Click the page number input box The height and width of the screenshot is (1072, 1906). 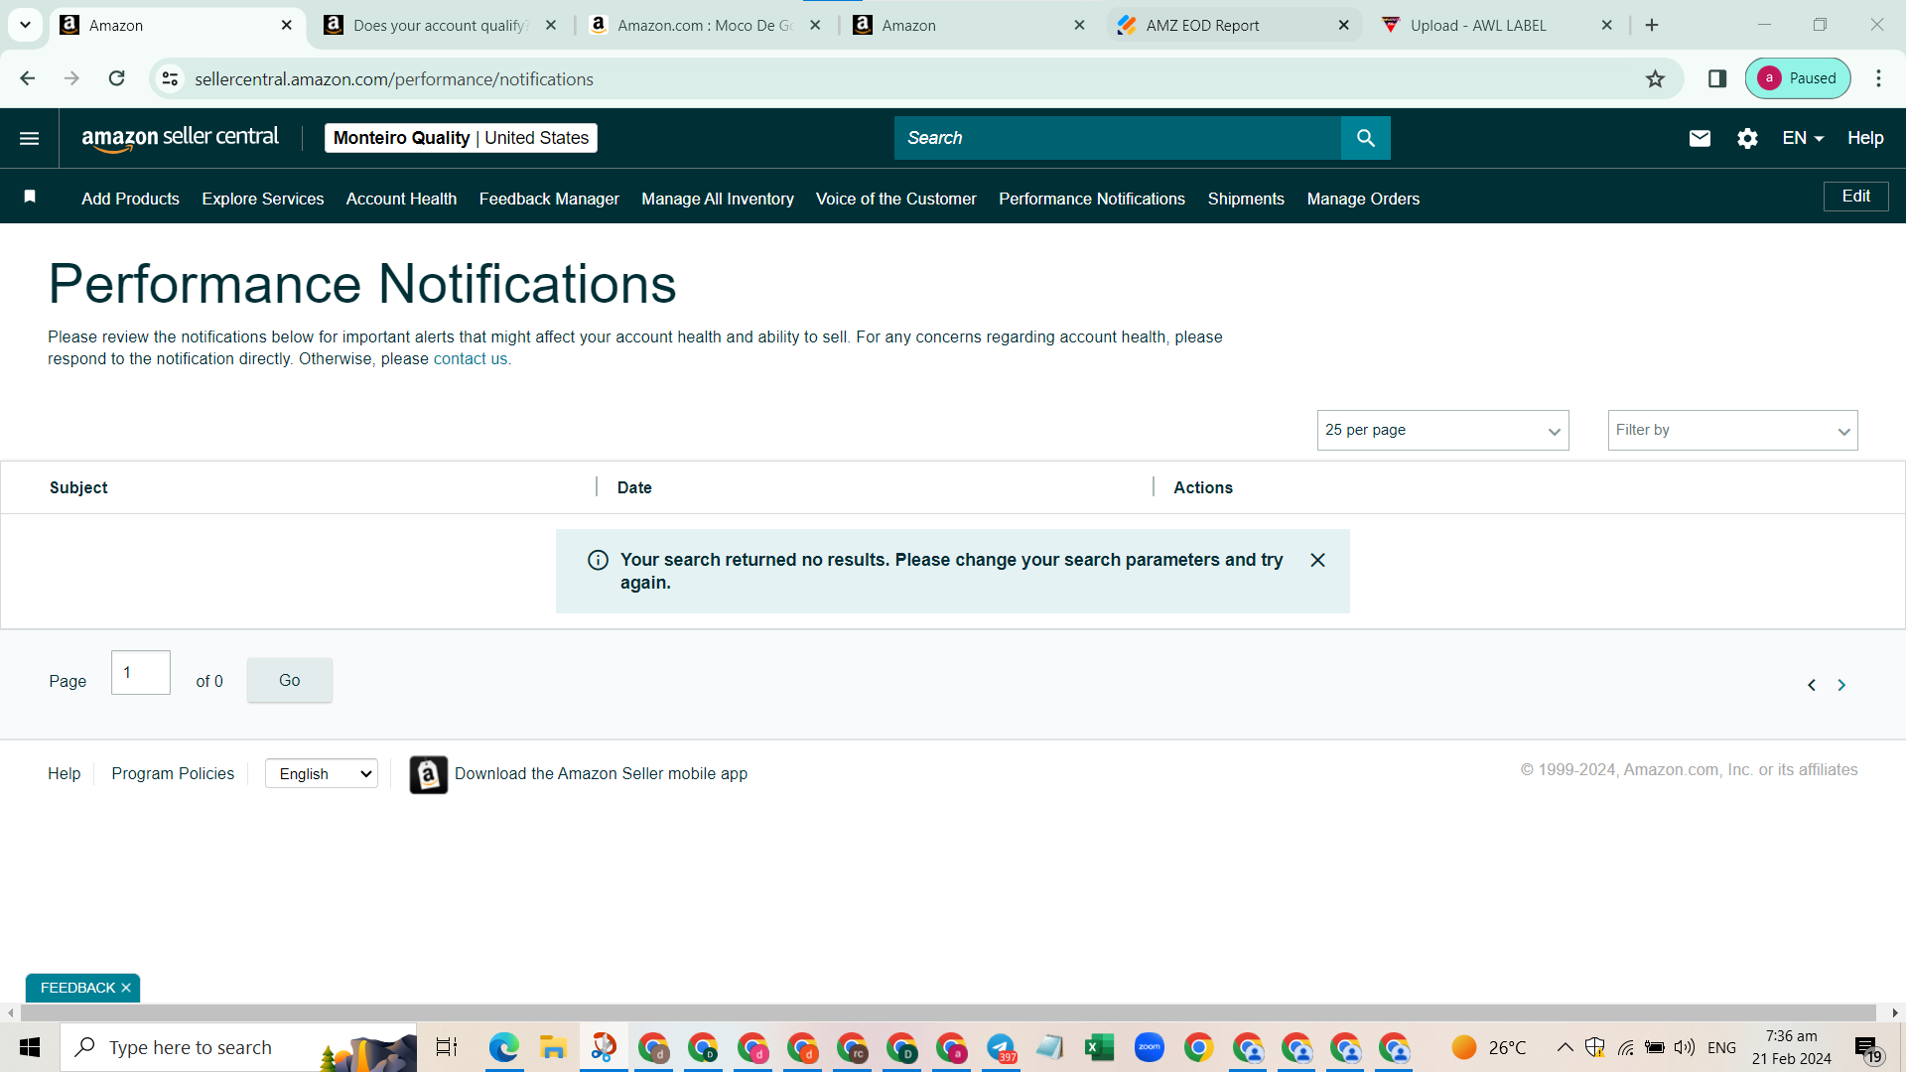point(141,673)
